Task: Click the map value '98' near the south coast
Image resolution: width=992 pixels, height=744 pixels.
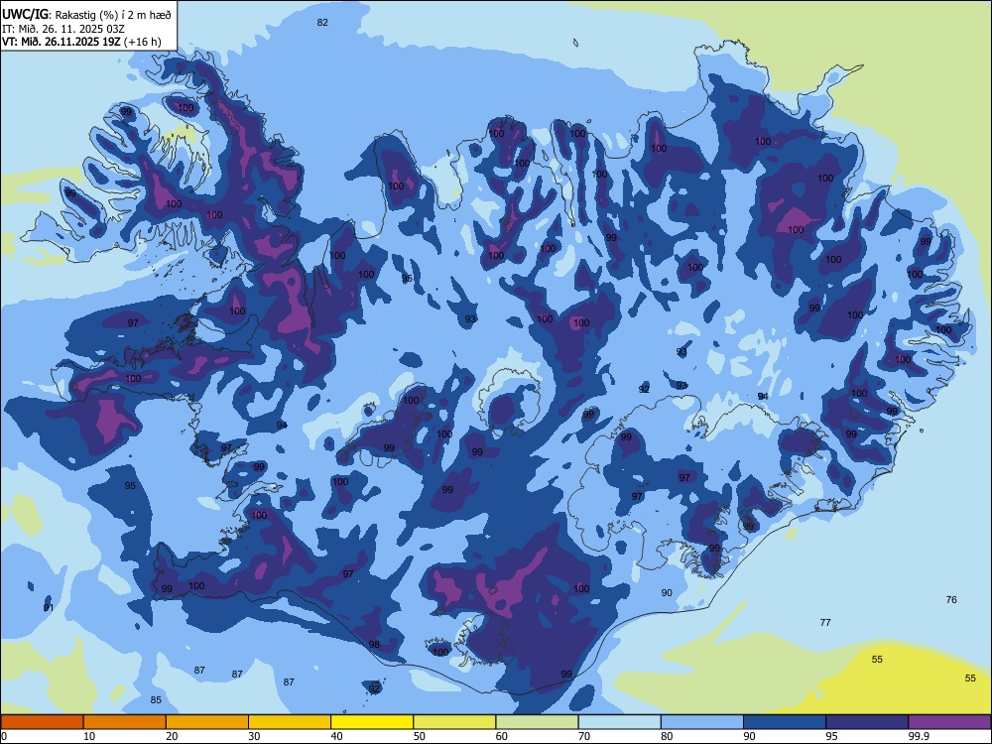Action: coord(374,645)
